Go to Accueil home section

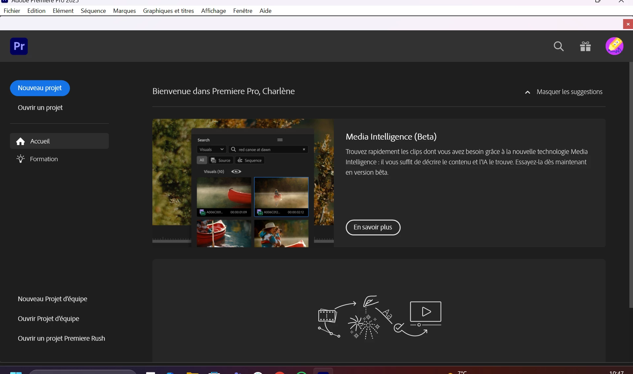tap(59, 141)
